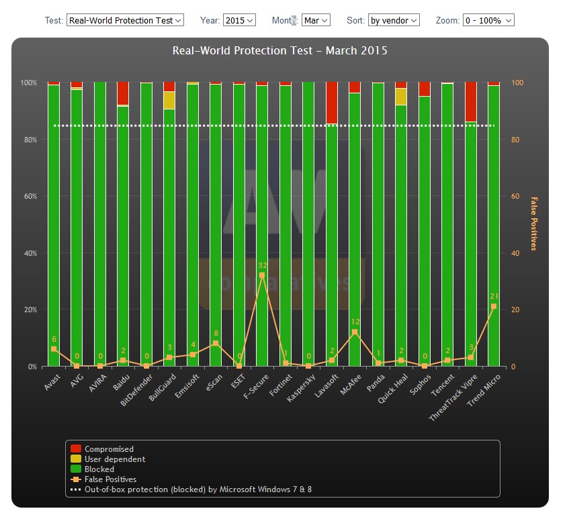Toggle the Compromised legend label
Image resolution: width=567 pixels, height=515 pixels.
point(109,449)
